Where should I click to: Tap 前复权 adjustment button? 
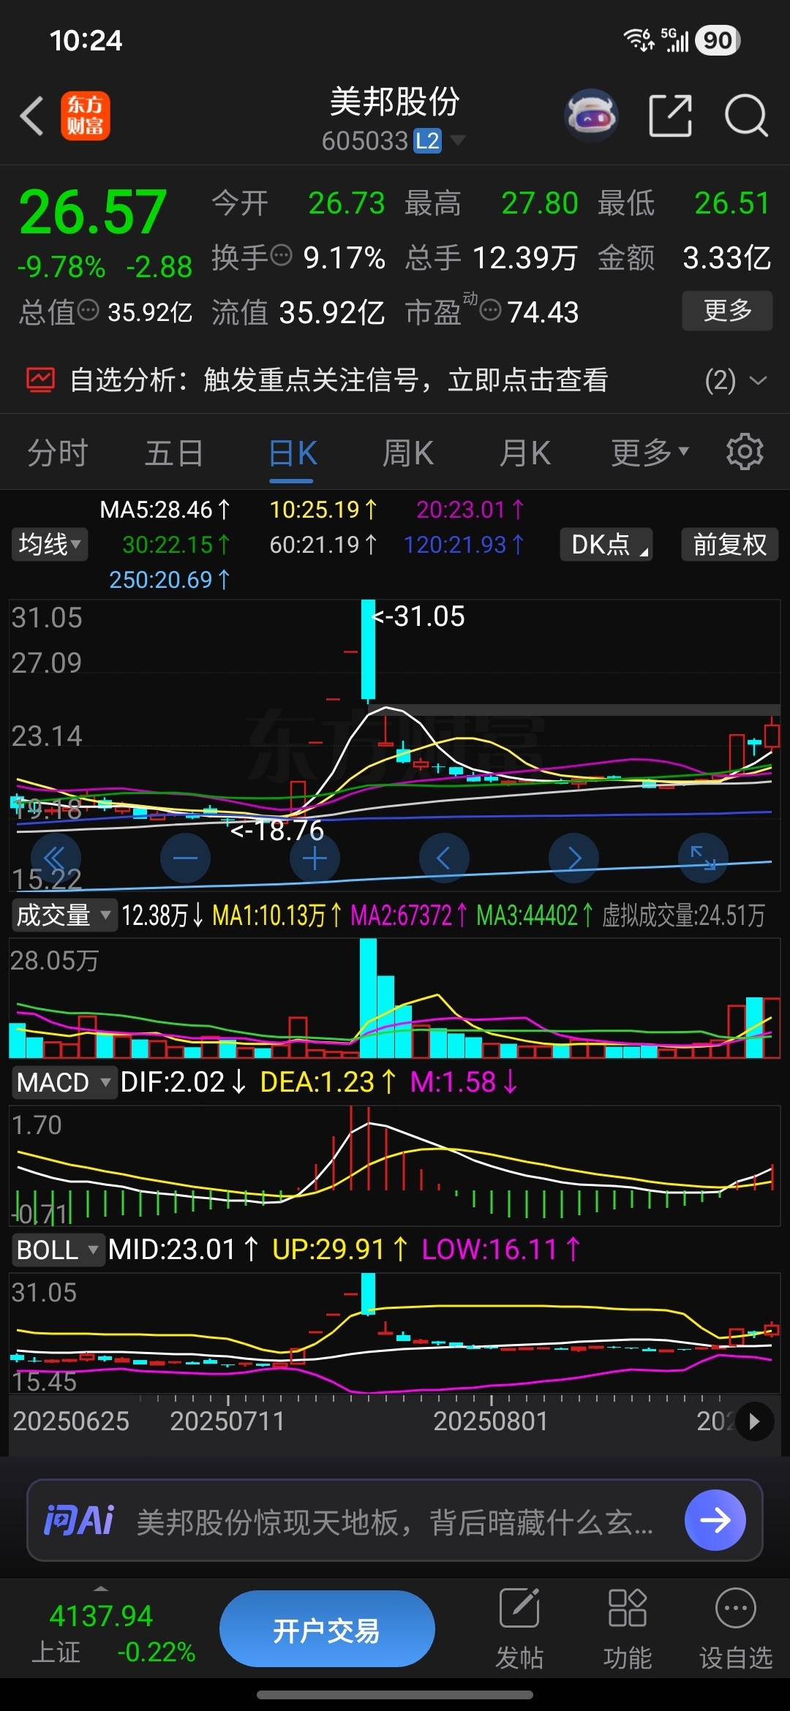pos(730,544)
